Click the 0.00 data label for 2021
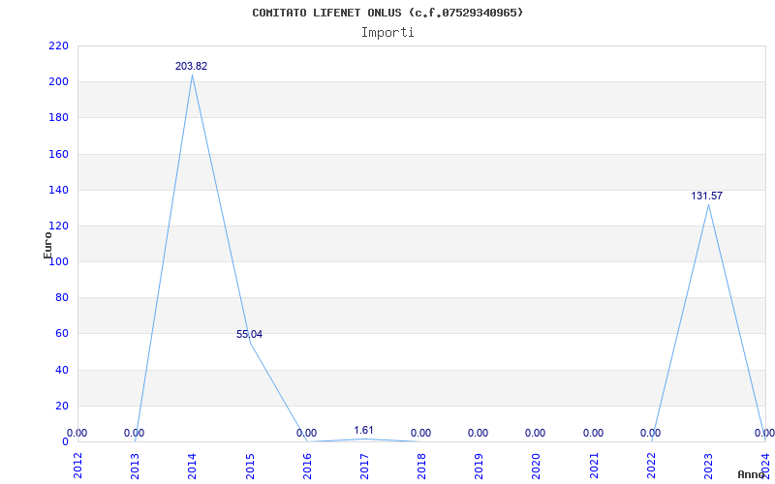 593,433
